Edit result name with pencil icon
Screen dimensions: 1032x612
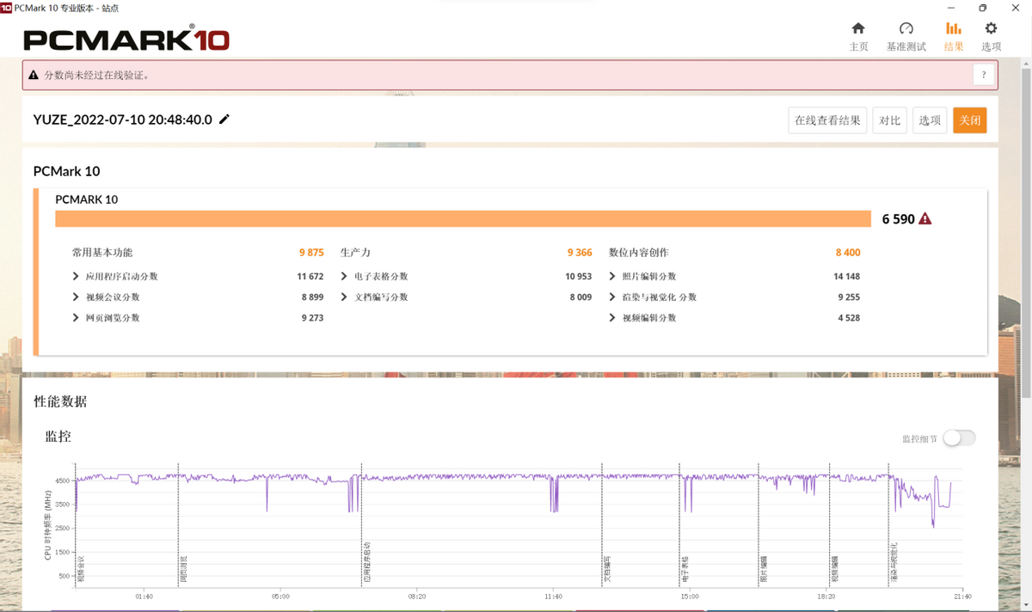click(224, 119)
